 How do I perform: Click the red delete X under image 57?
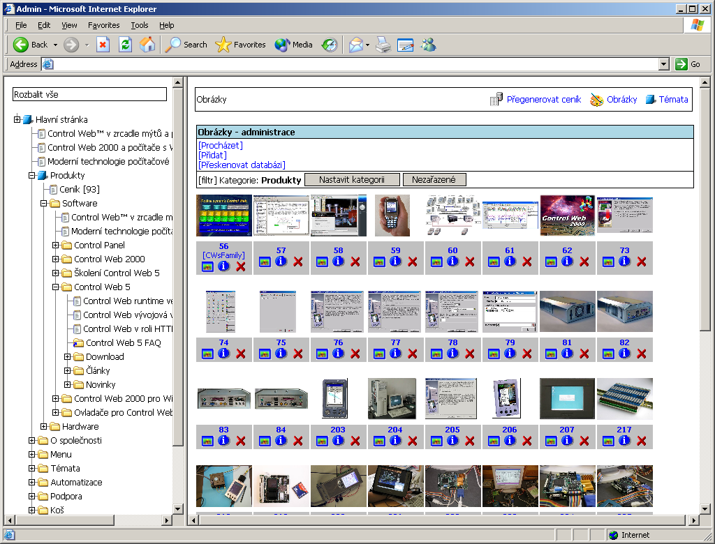(x=298, y=262)
